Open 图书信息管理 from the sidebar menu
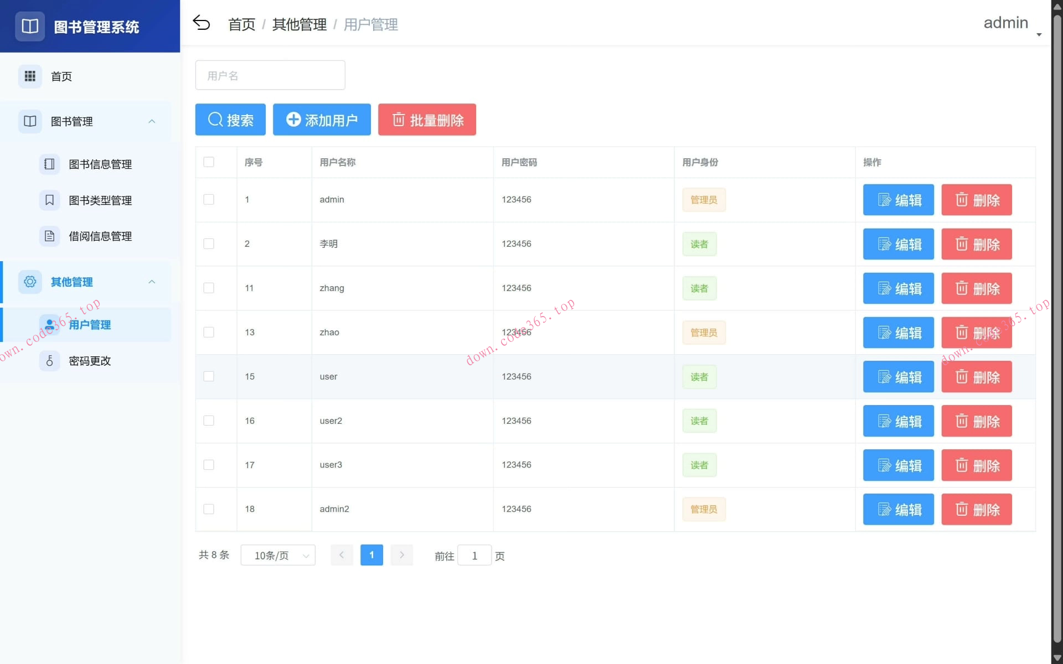 [x=99, y=164]
